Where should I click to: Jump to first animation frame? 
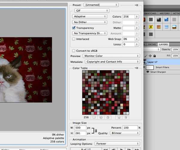[x=106, y=149]
